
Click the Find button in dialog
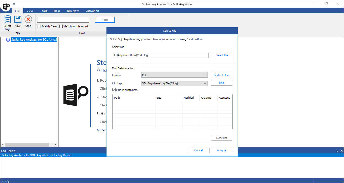tap(222, 83)
